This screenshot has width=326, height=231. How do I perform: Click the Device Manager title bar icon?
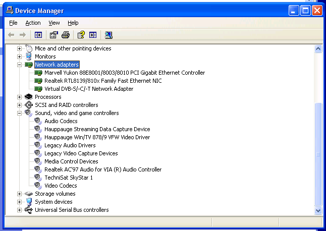tap(10, 11)
